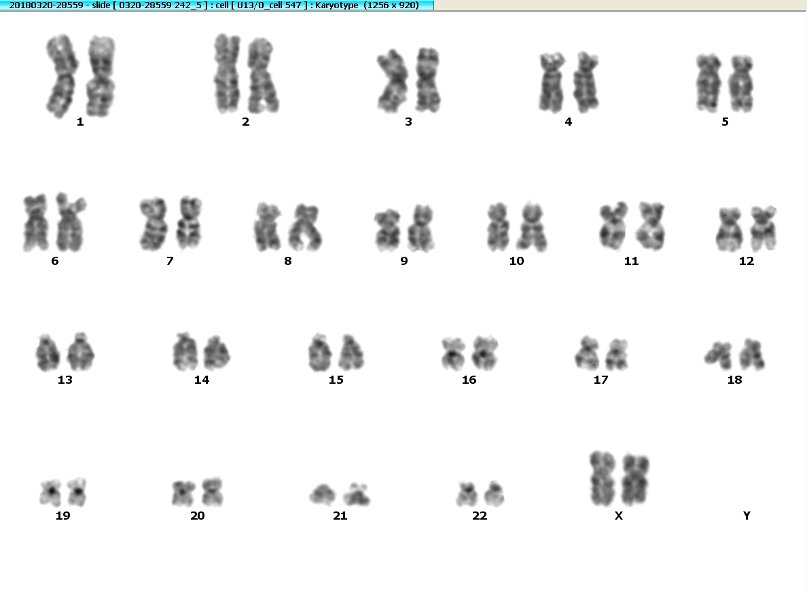Click the label '4' in top row
This screenshot has height=593, width=807.
tap(568, 122)
